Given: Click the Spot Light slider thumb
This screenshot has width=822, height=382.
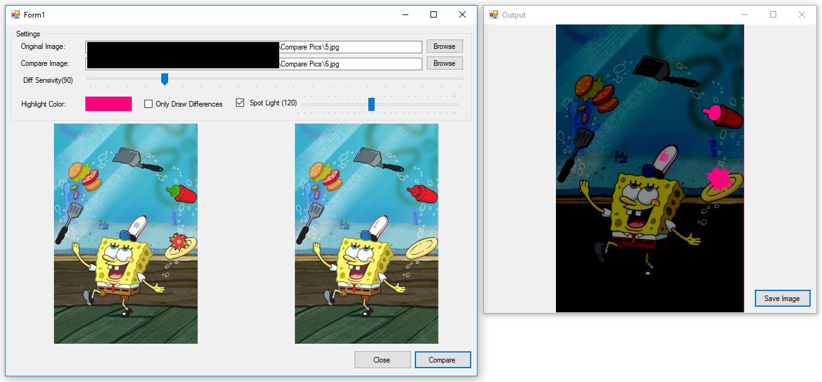Looking at the screenshot, I should click(371, 104).
